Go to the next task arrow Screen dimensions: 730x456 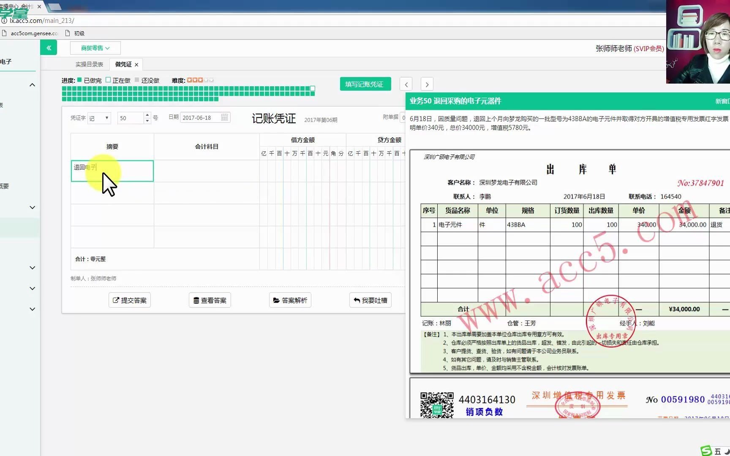(427, 84)
